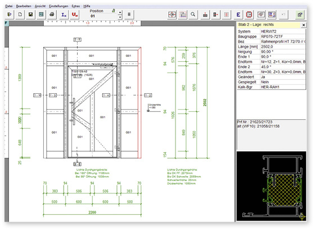This screenshot has width=315, height=230.
Task: Click the magnifying glass zoom icon
Action: click(x=193, y=15)
